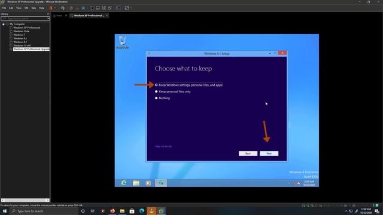Image resolution: width=383 pixels, height=215 pixels.
Task: Click the revert to snapshot toolbar icon
Action: (x=77, y=8)
